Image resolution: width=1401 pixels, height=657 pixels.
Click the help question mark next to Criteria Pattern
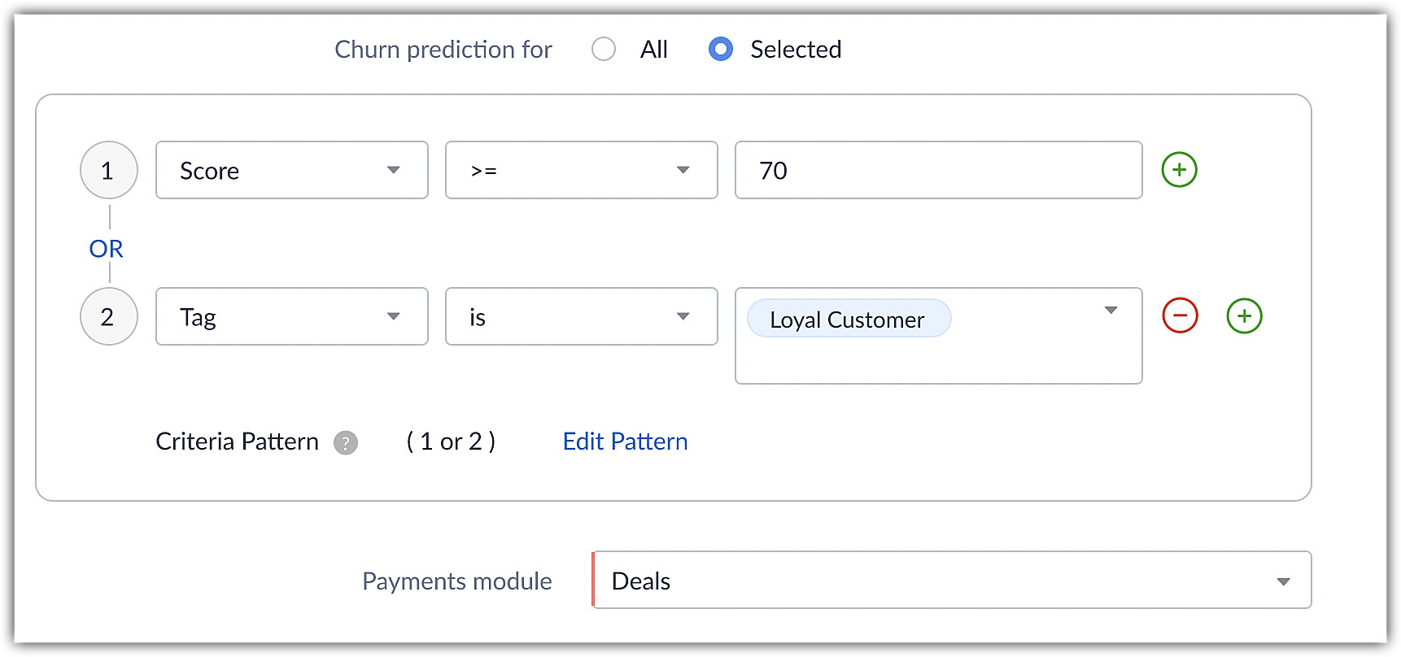click(346, 442)
